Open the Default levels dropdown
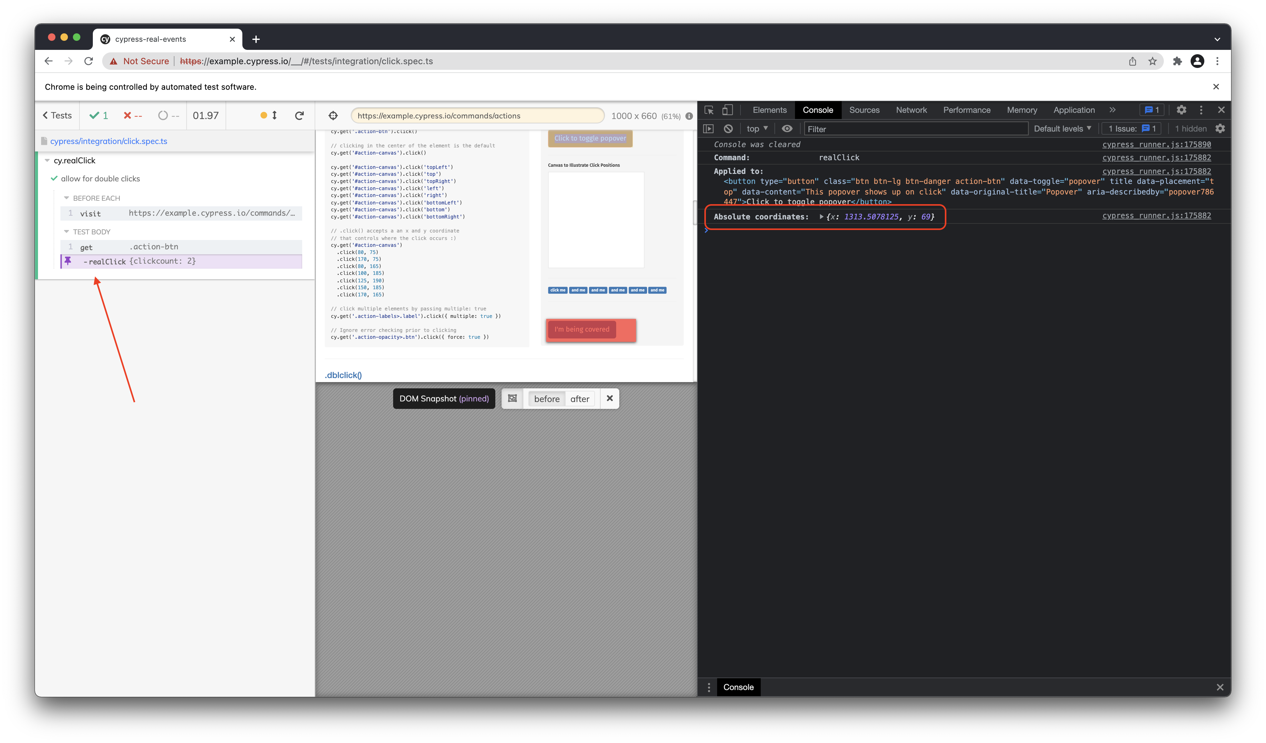This screenshot has height=743, width=1266. coord(1062,129)
